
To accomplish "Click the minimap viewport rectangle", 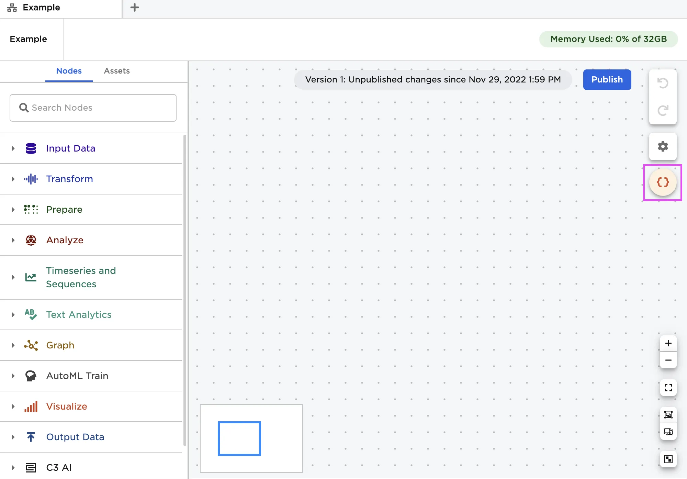I will click(x=239, y=438).
